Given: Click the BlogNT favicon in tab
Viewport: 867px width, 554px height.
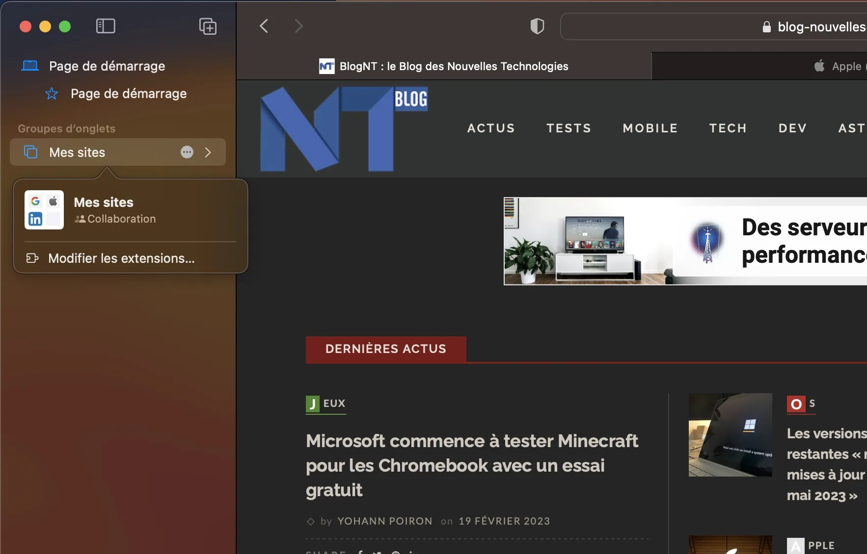Looking at the screenshot, I should [x=327, y=66].
